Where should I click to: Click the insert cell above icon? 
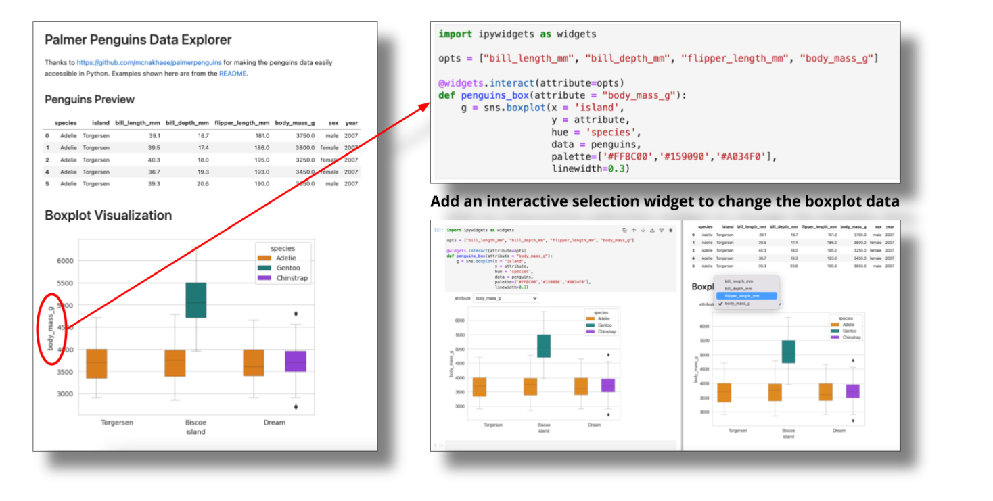(x=652, y=230)
